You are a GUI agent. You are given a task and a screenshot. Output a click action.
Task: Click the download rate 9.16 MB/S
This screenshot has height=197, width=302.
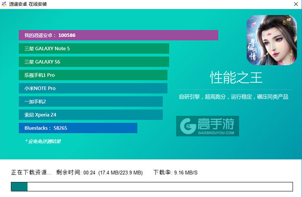click(x=186, y=172)
